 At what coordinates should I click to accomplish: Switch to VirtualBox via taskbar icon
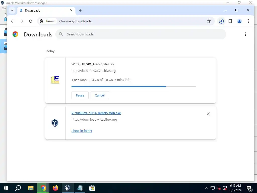tap(68, 188)
